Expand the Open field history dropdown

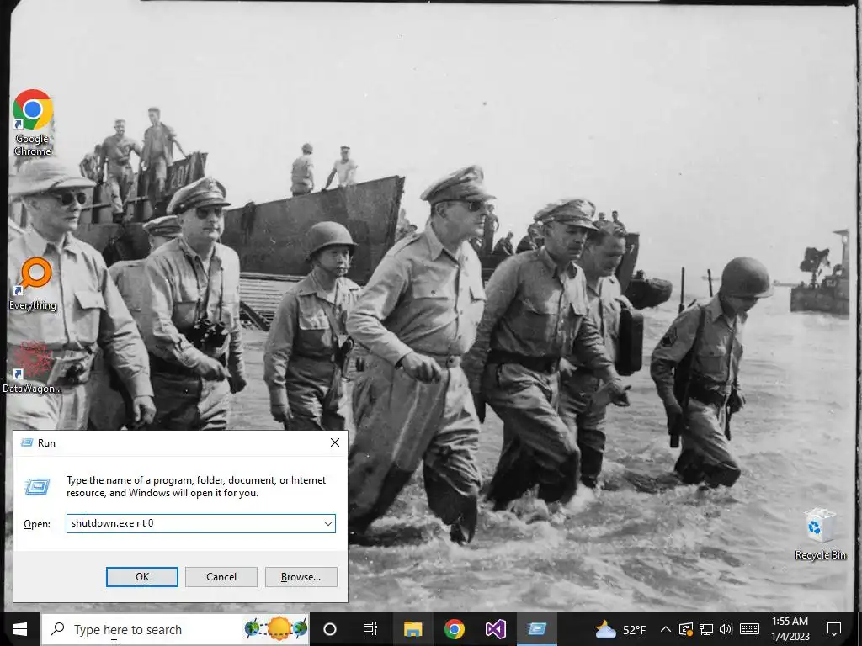[328, 523]
